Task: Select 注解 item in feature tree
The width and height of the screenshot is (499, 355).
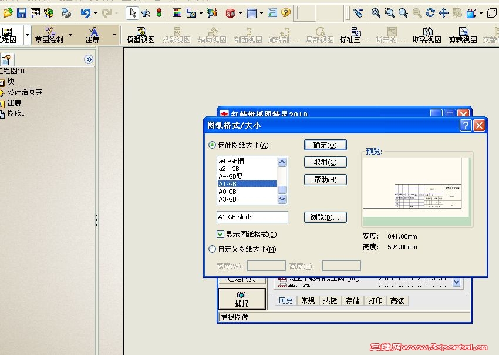Action: [14, 103]
